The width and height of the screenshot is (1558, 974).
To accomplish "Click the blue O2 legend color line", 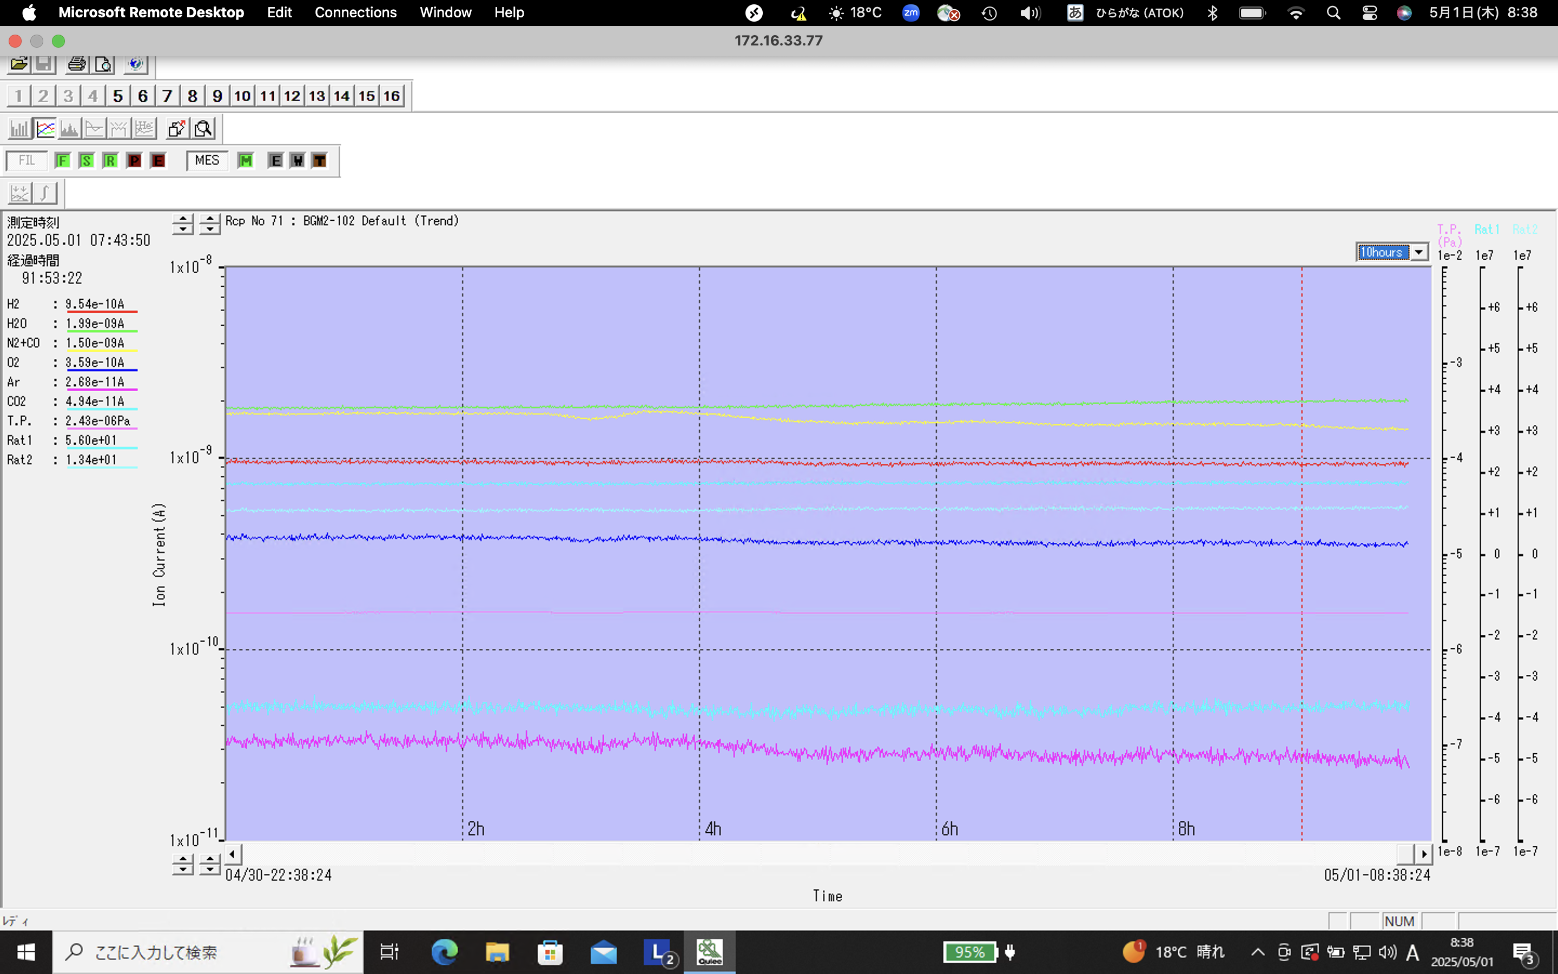I will click(x=102, y=370).
